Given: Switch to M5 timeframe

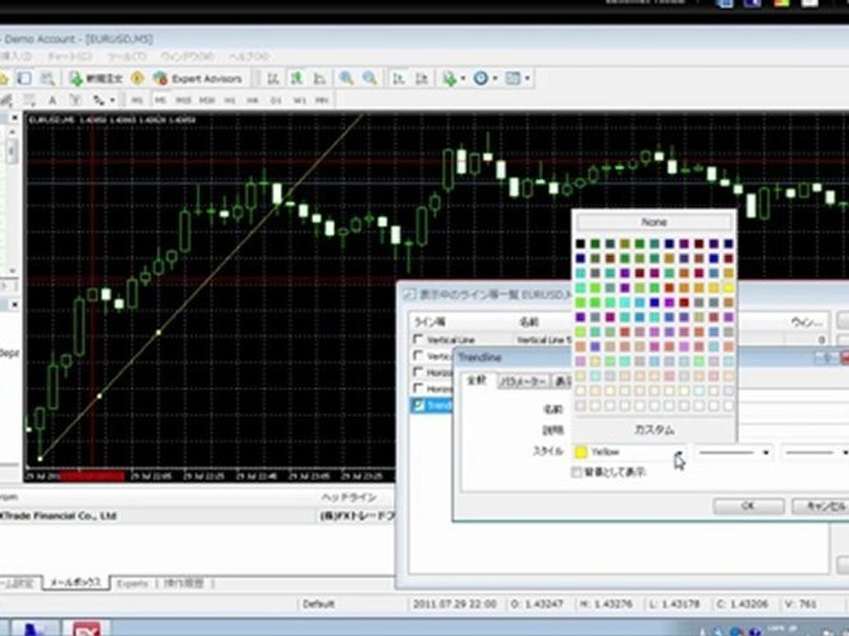Looking at the screenshot, I should click(x=160, y=101).
